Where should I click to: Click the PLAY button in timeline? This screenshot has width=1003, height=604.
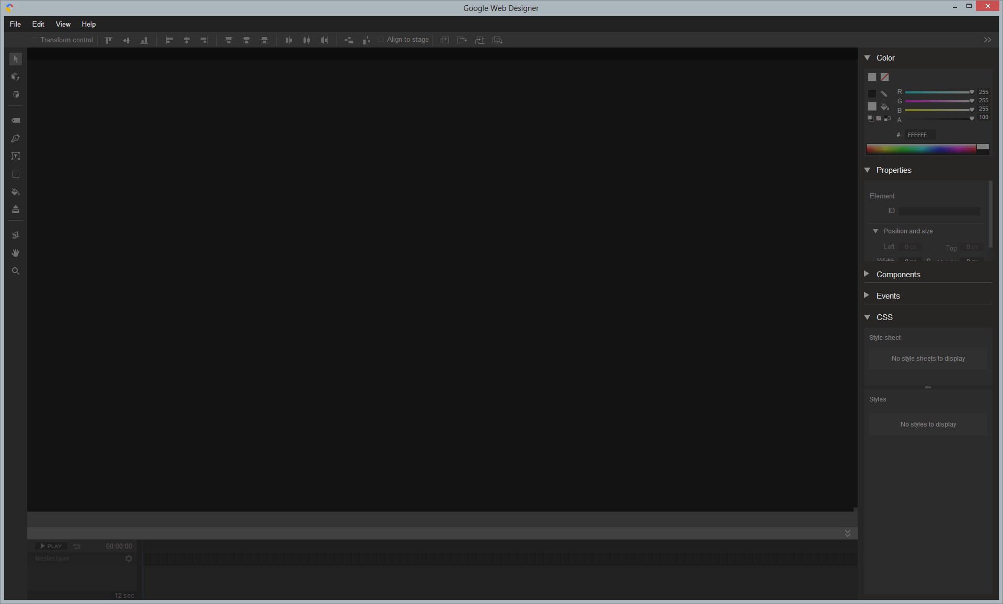pos(51,546)
